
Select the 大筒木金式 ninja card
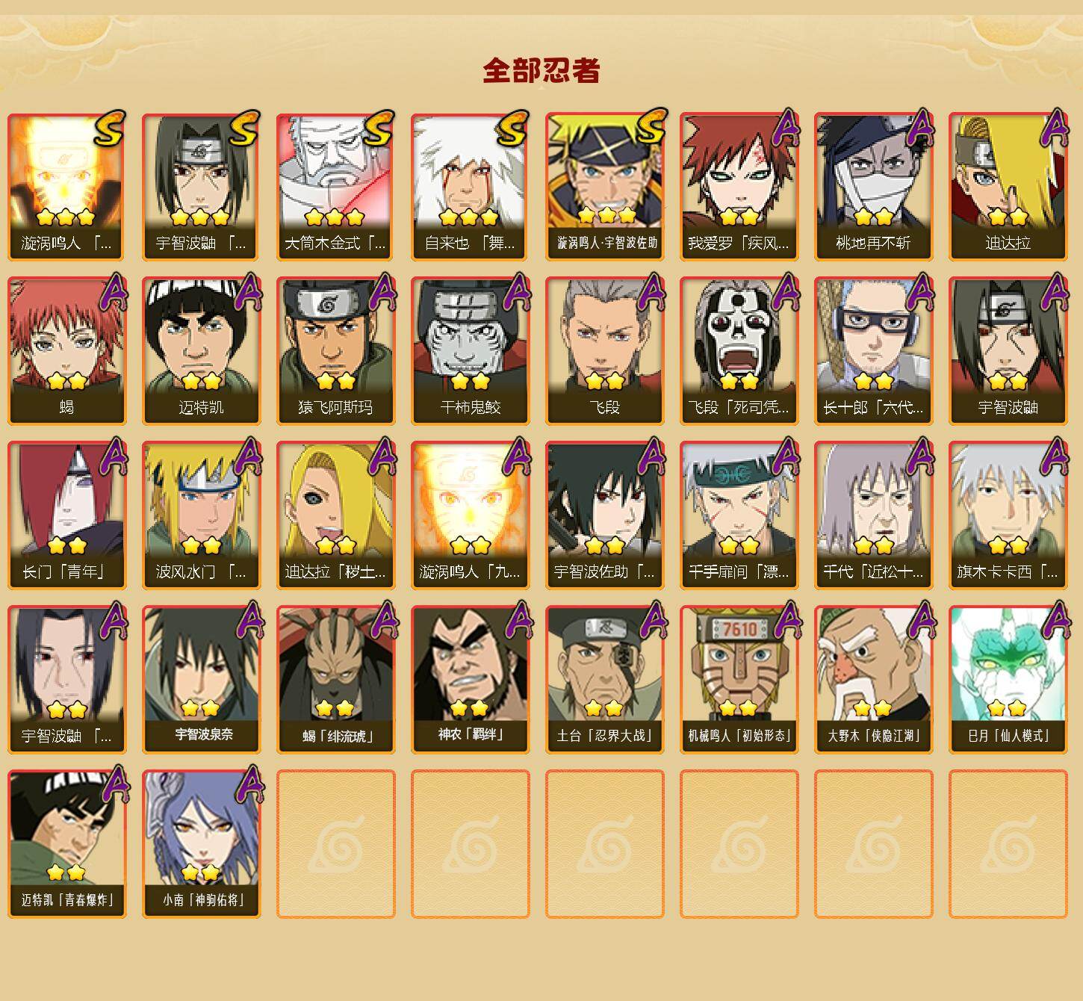tap(335, 187)
